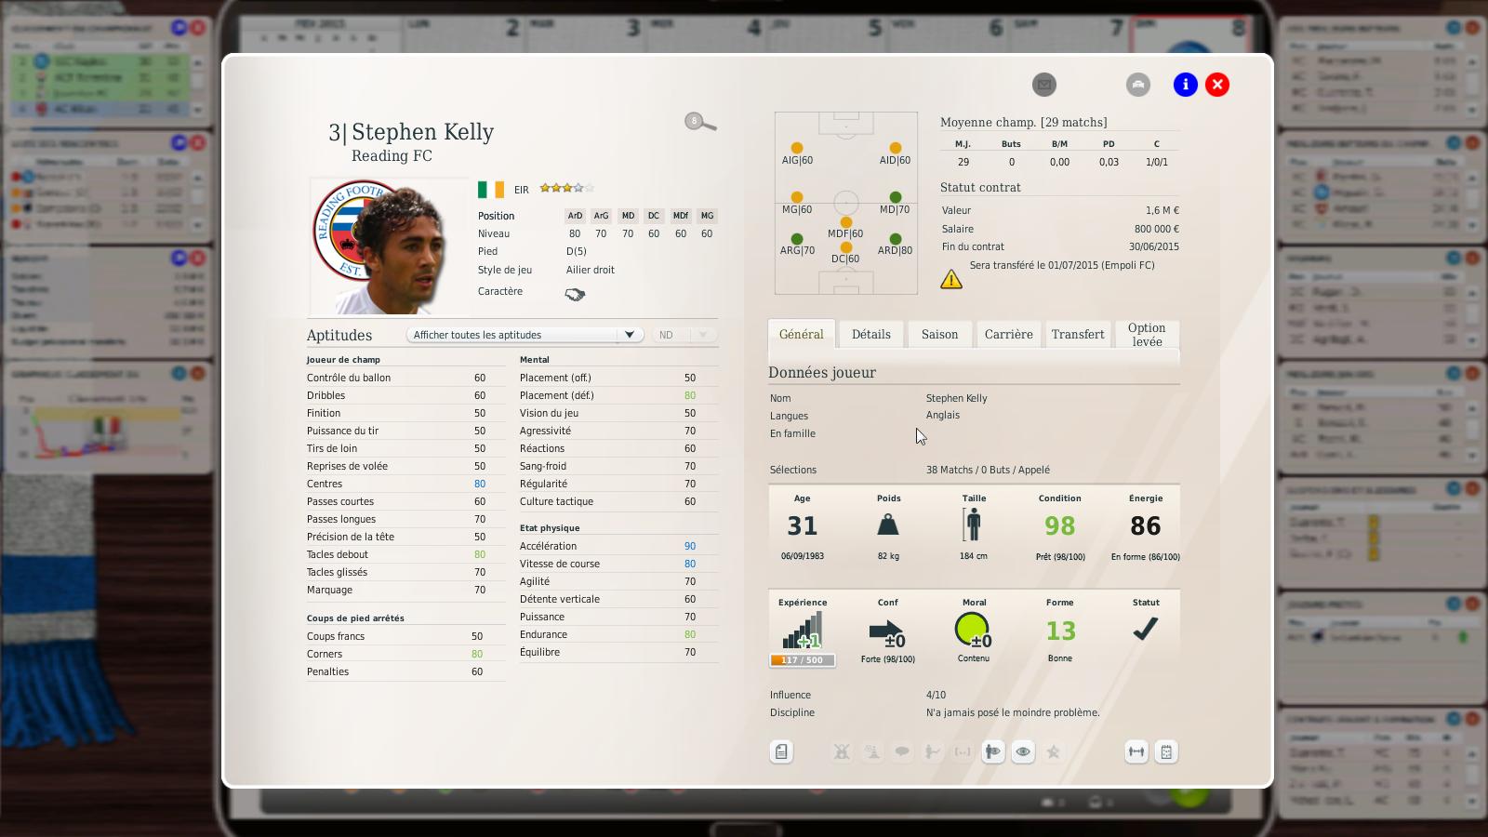Click the handshake Caractère icon
1488x837 pixels.
click(x=575, y=294)
